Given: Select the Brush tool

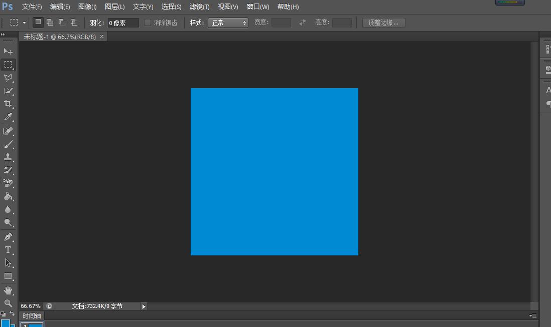Looking at the screenshot, I should (x=8, y=144).
